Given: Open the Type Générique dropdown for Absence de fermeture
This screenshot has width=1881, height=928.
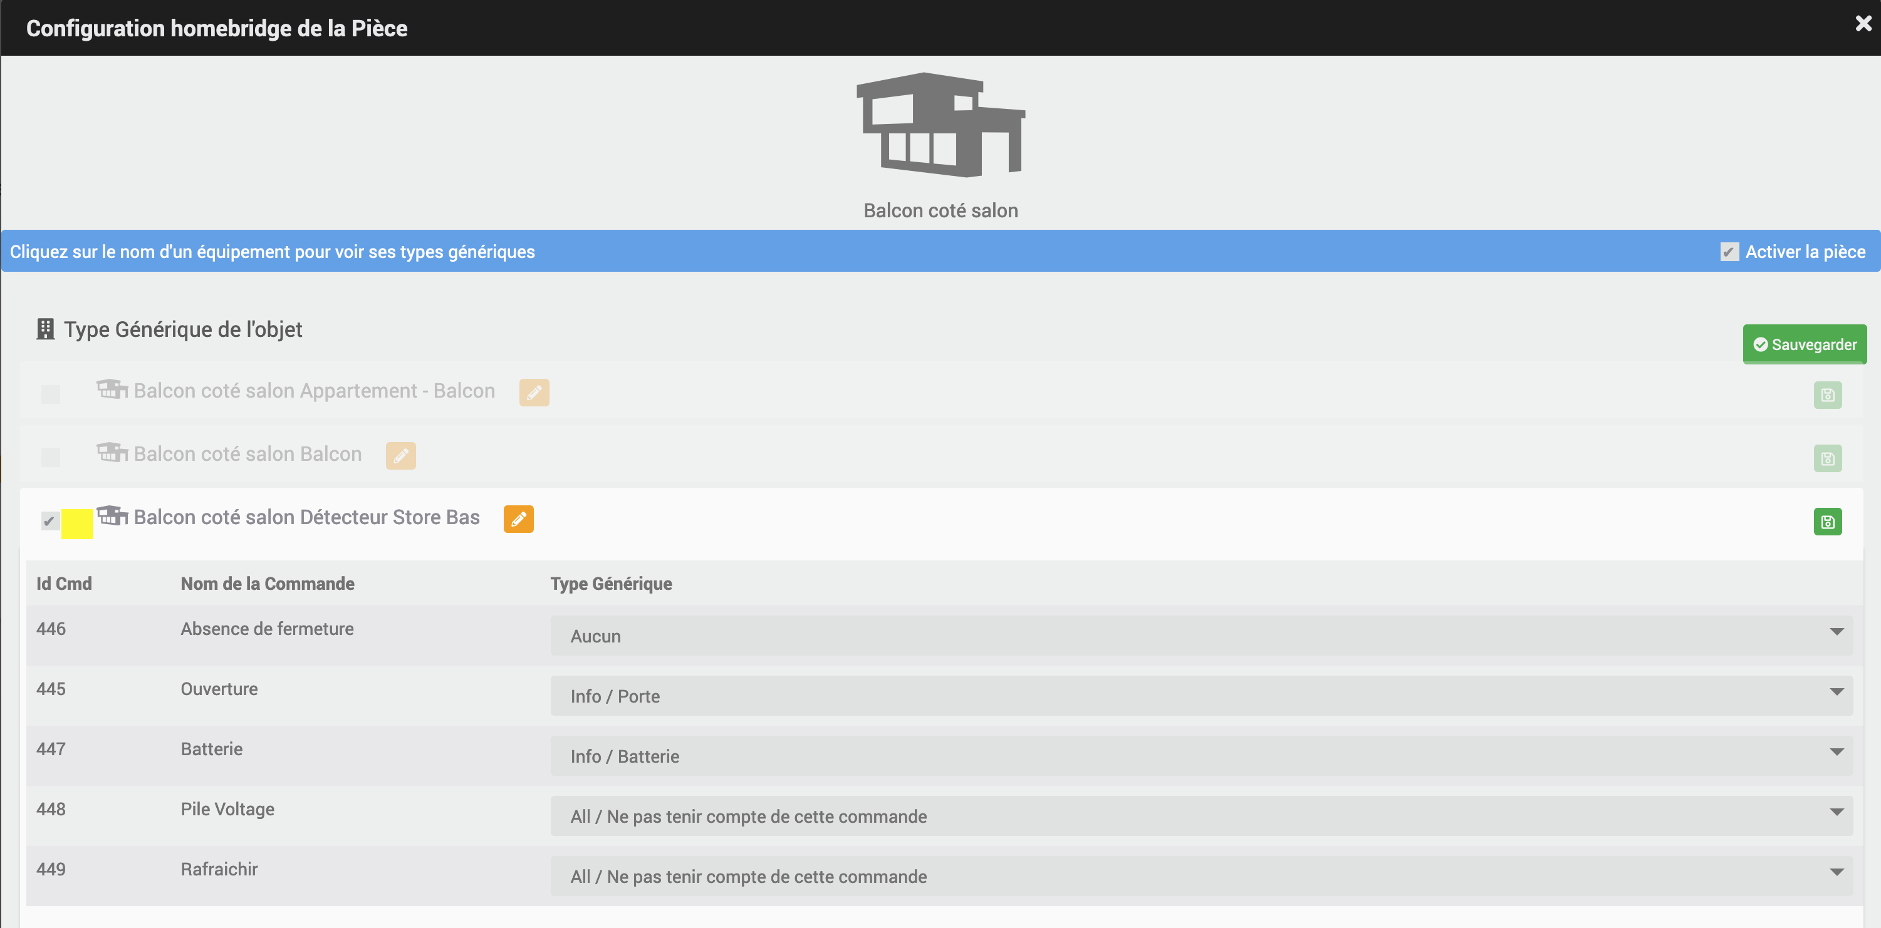Looking at the screenshot, I should tap(1201, 636).
